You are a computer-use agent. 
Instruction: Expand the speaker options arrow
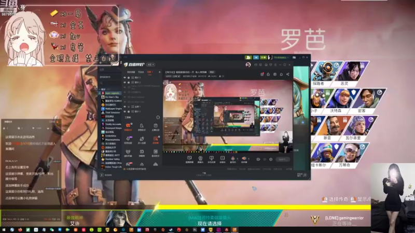[x=248, y=159]
